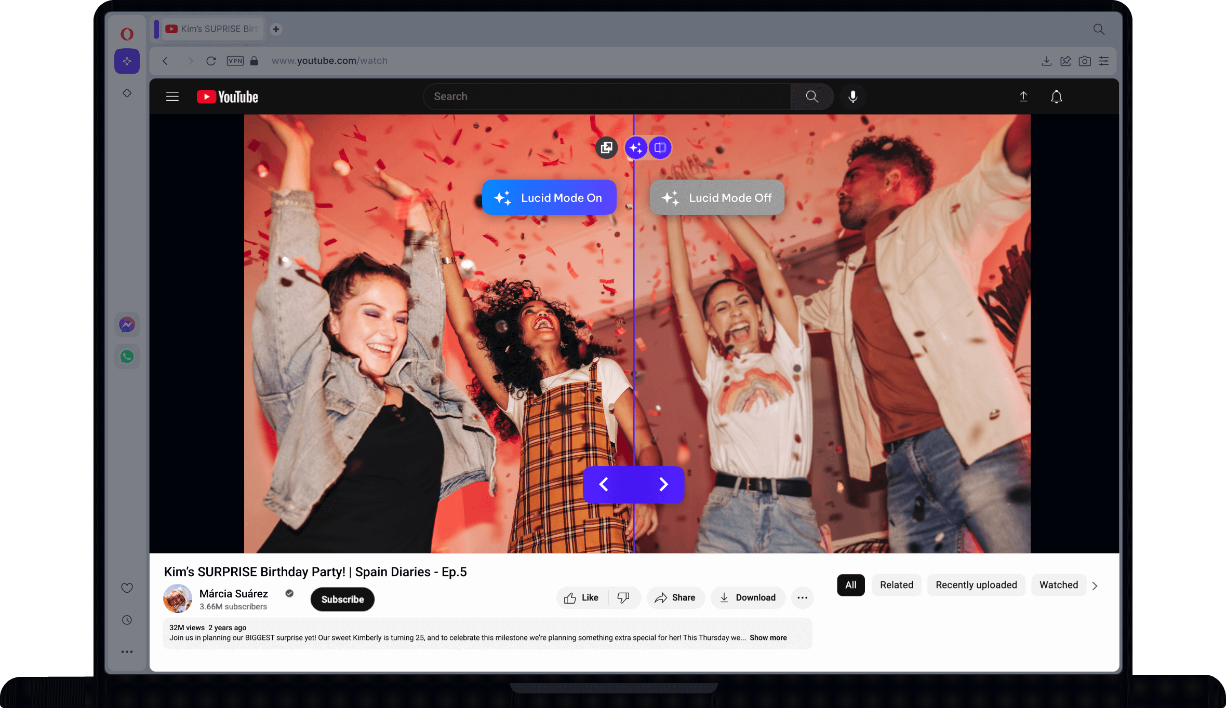Open the Márcia Suárez channel name
1226x708 pixels.
click(x=234, y=594)
